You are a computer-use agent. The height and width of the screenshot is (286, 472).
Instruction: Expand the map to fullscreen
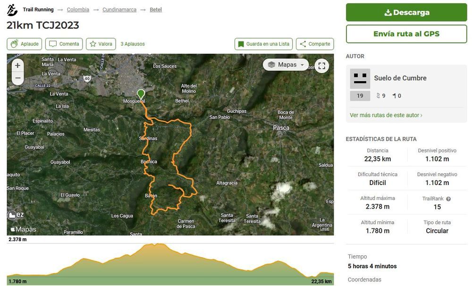click(321, 66)
